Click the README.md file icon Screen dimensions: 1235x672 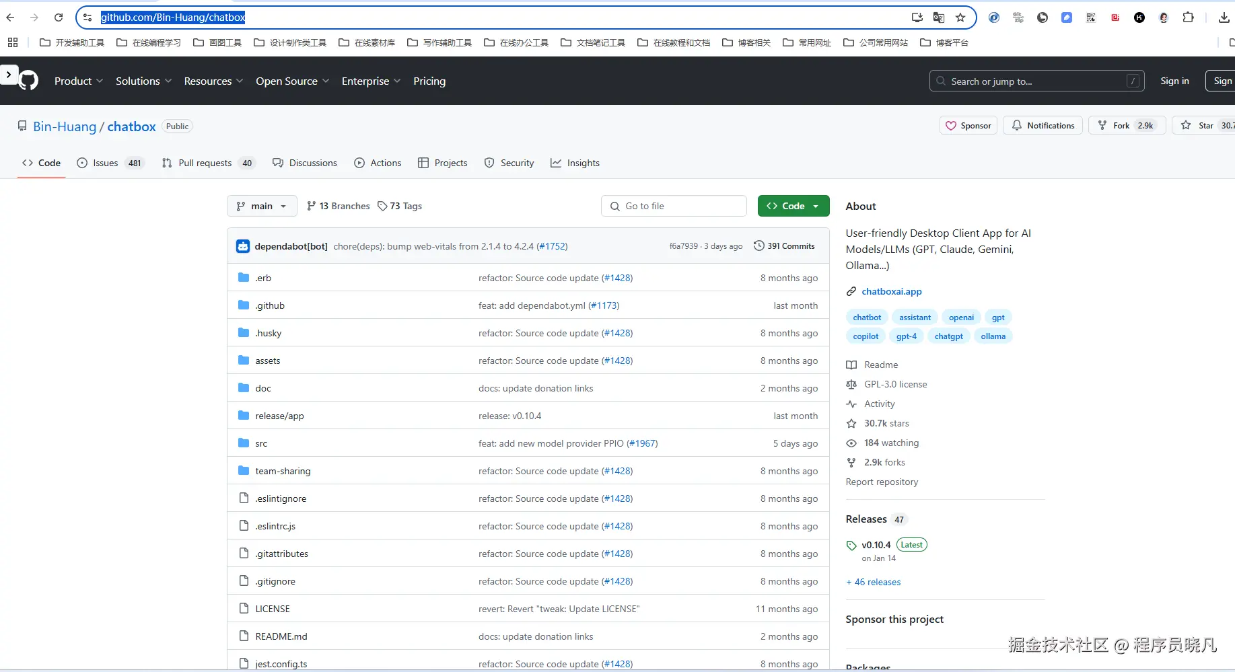point(244,636)
